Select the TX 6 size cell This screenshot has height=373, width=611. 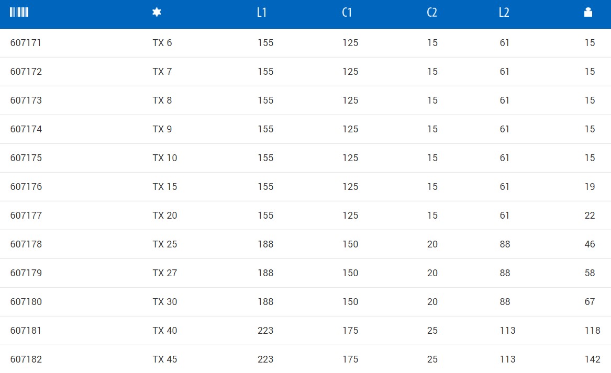coord(162,43)
